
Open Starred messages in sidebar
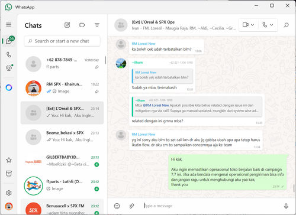pyautogui.click(x=9, y=160)
